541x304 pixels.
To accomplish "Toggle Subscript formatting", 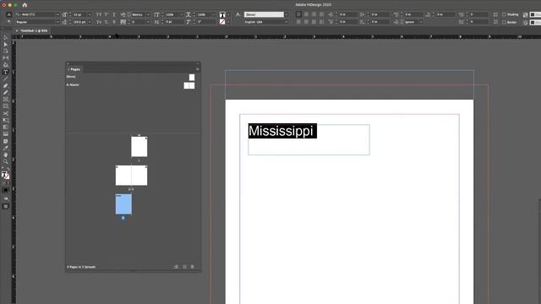I will (107, 22).
